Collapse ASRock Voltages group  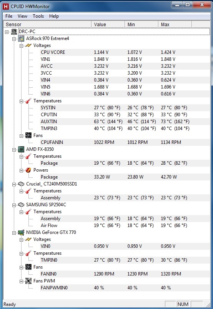tap(21, 46)
